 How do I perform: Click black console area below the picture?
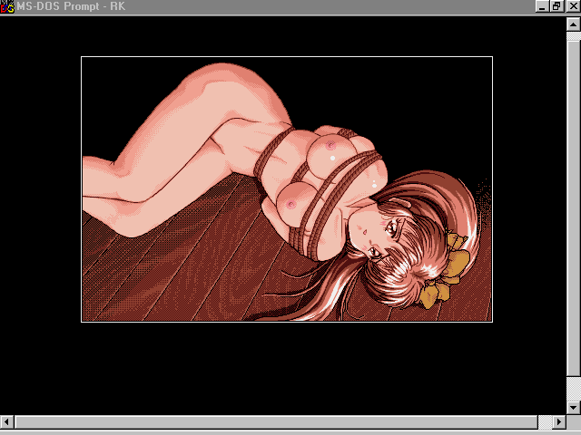[x=287, y=367]
